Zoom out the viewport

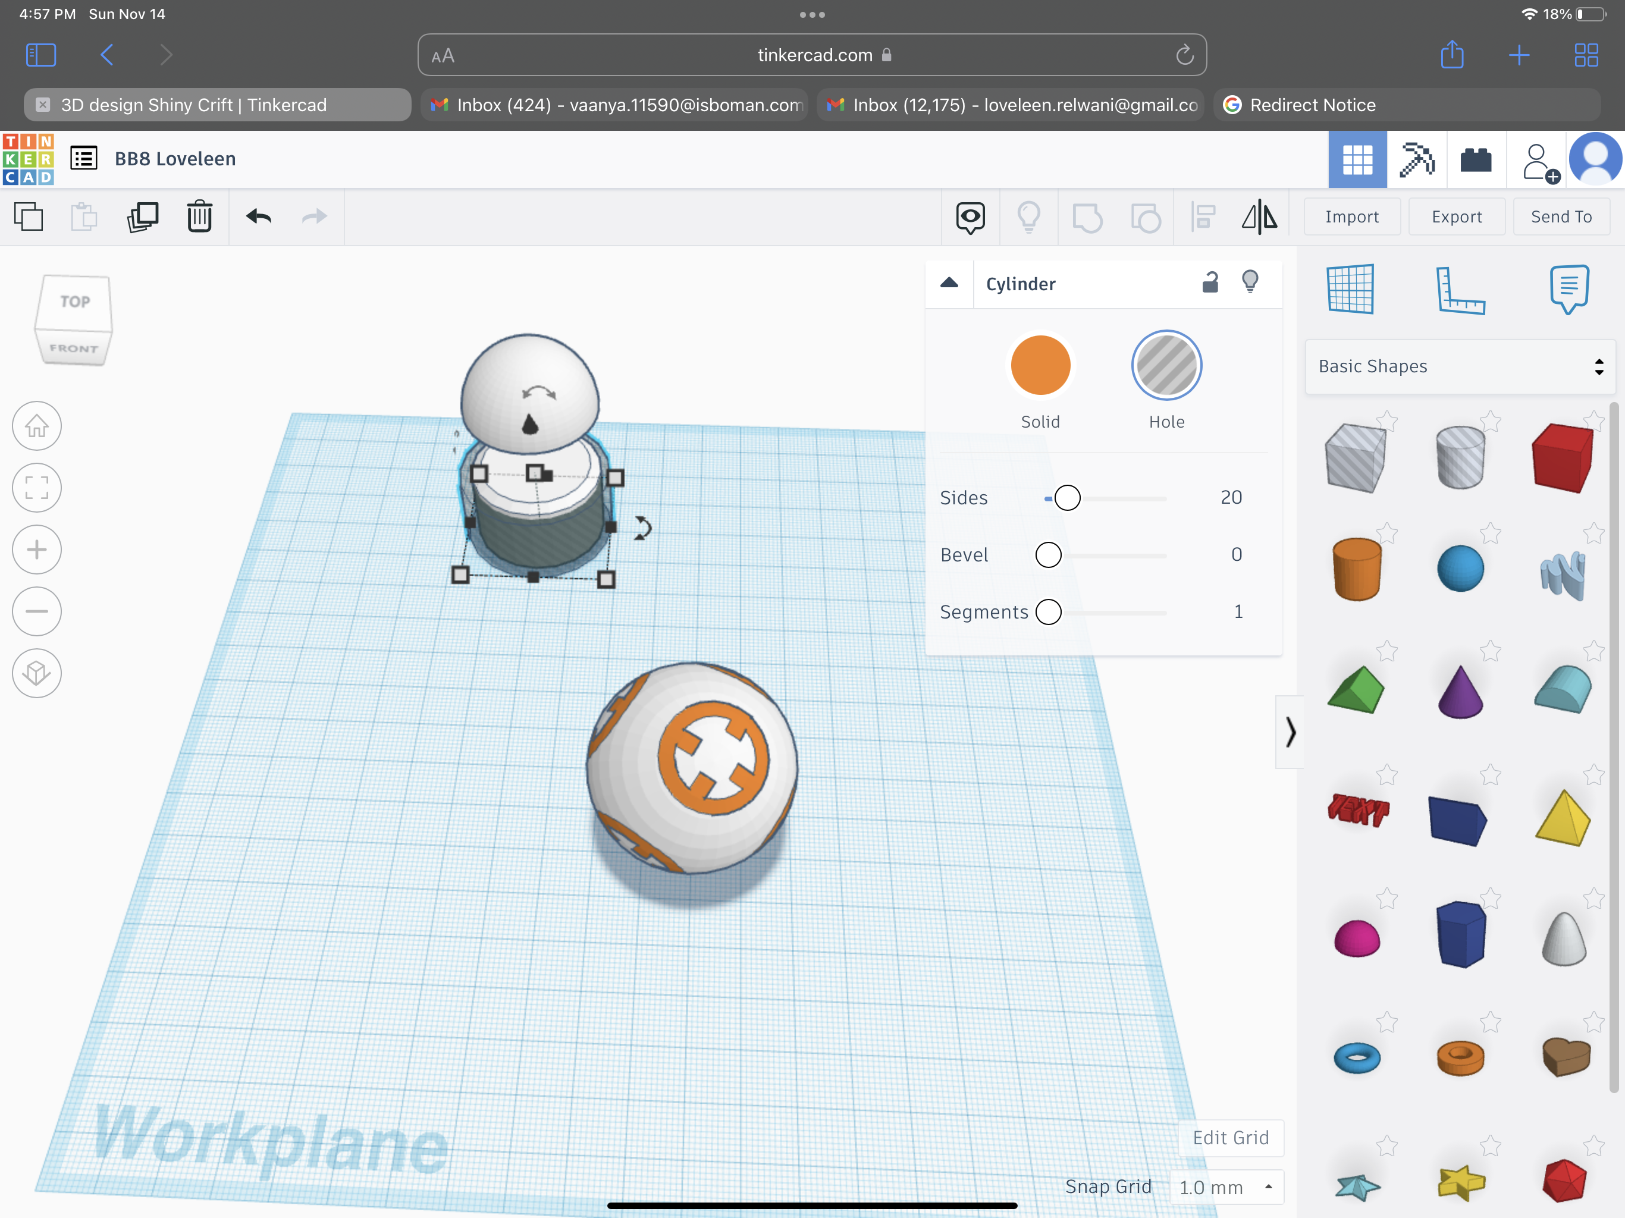[37, 611]
